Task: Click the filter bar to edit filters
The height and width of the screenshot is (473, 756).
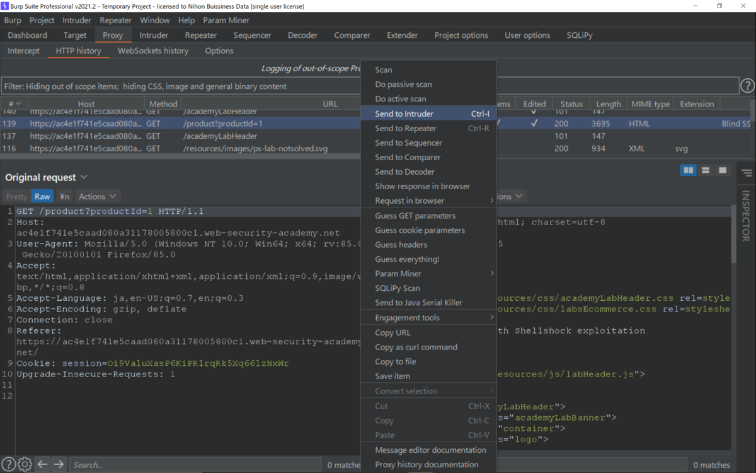Action: 370,86
